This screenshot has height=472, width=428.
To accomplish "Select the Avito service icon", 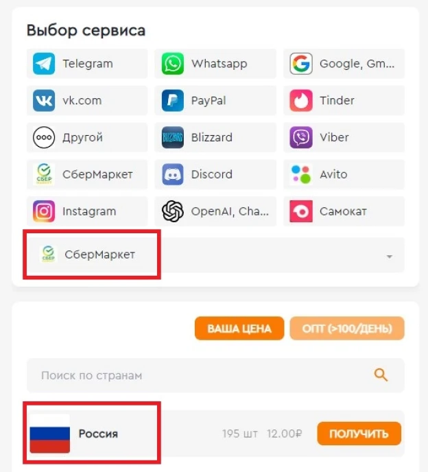I will (x=301, y=174).
